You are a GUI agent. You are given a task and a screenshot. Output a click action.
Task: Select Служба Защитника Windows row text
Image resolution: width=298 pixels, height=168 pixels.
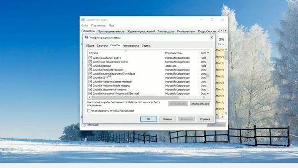pos(109,90)
